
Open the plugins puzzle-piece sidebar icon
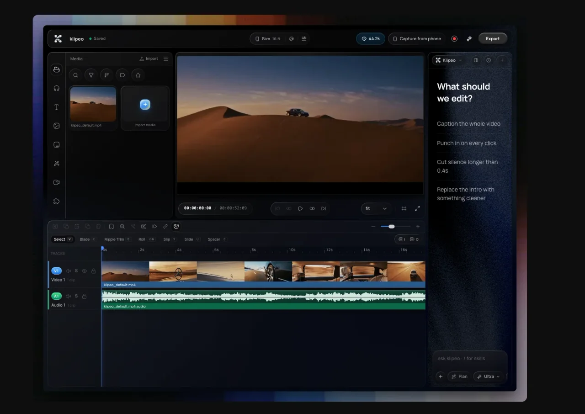(57, 201)
